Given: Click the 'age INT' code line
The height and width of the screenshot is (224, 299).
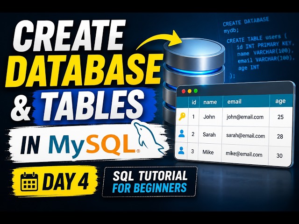Looking at the screenshot, I should coord(249,68).
